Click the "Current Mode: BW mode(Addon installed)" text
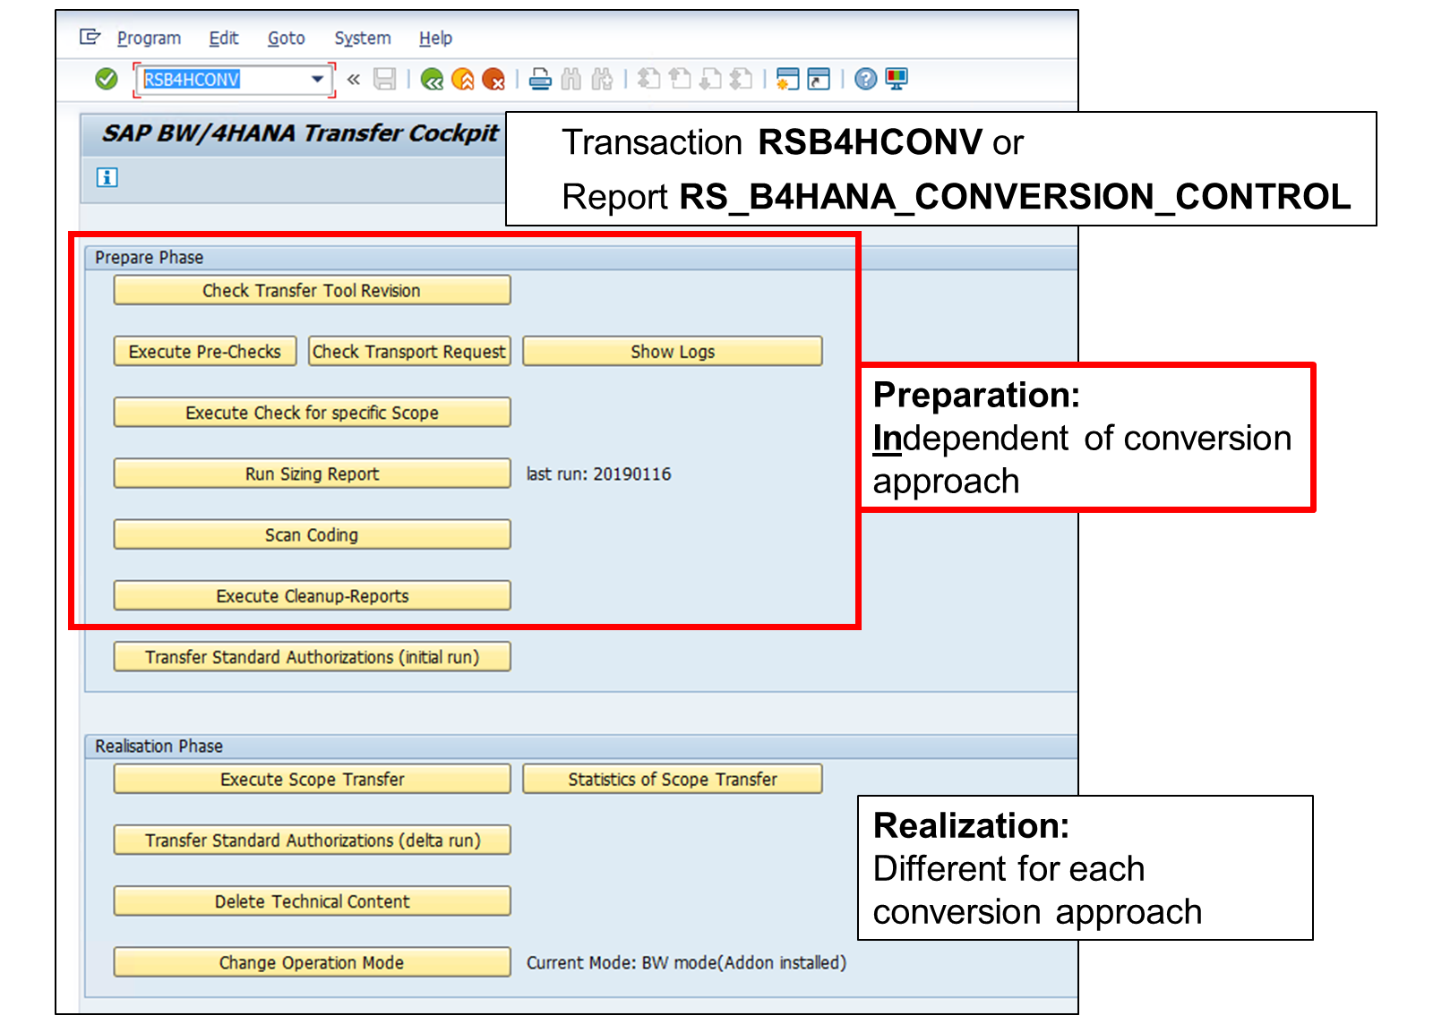Viewport: 1433px width, 1024px height. coord(686,962)
